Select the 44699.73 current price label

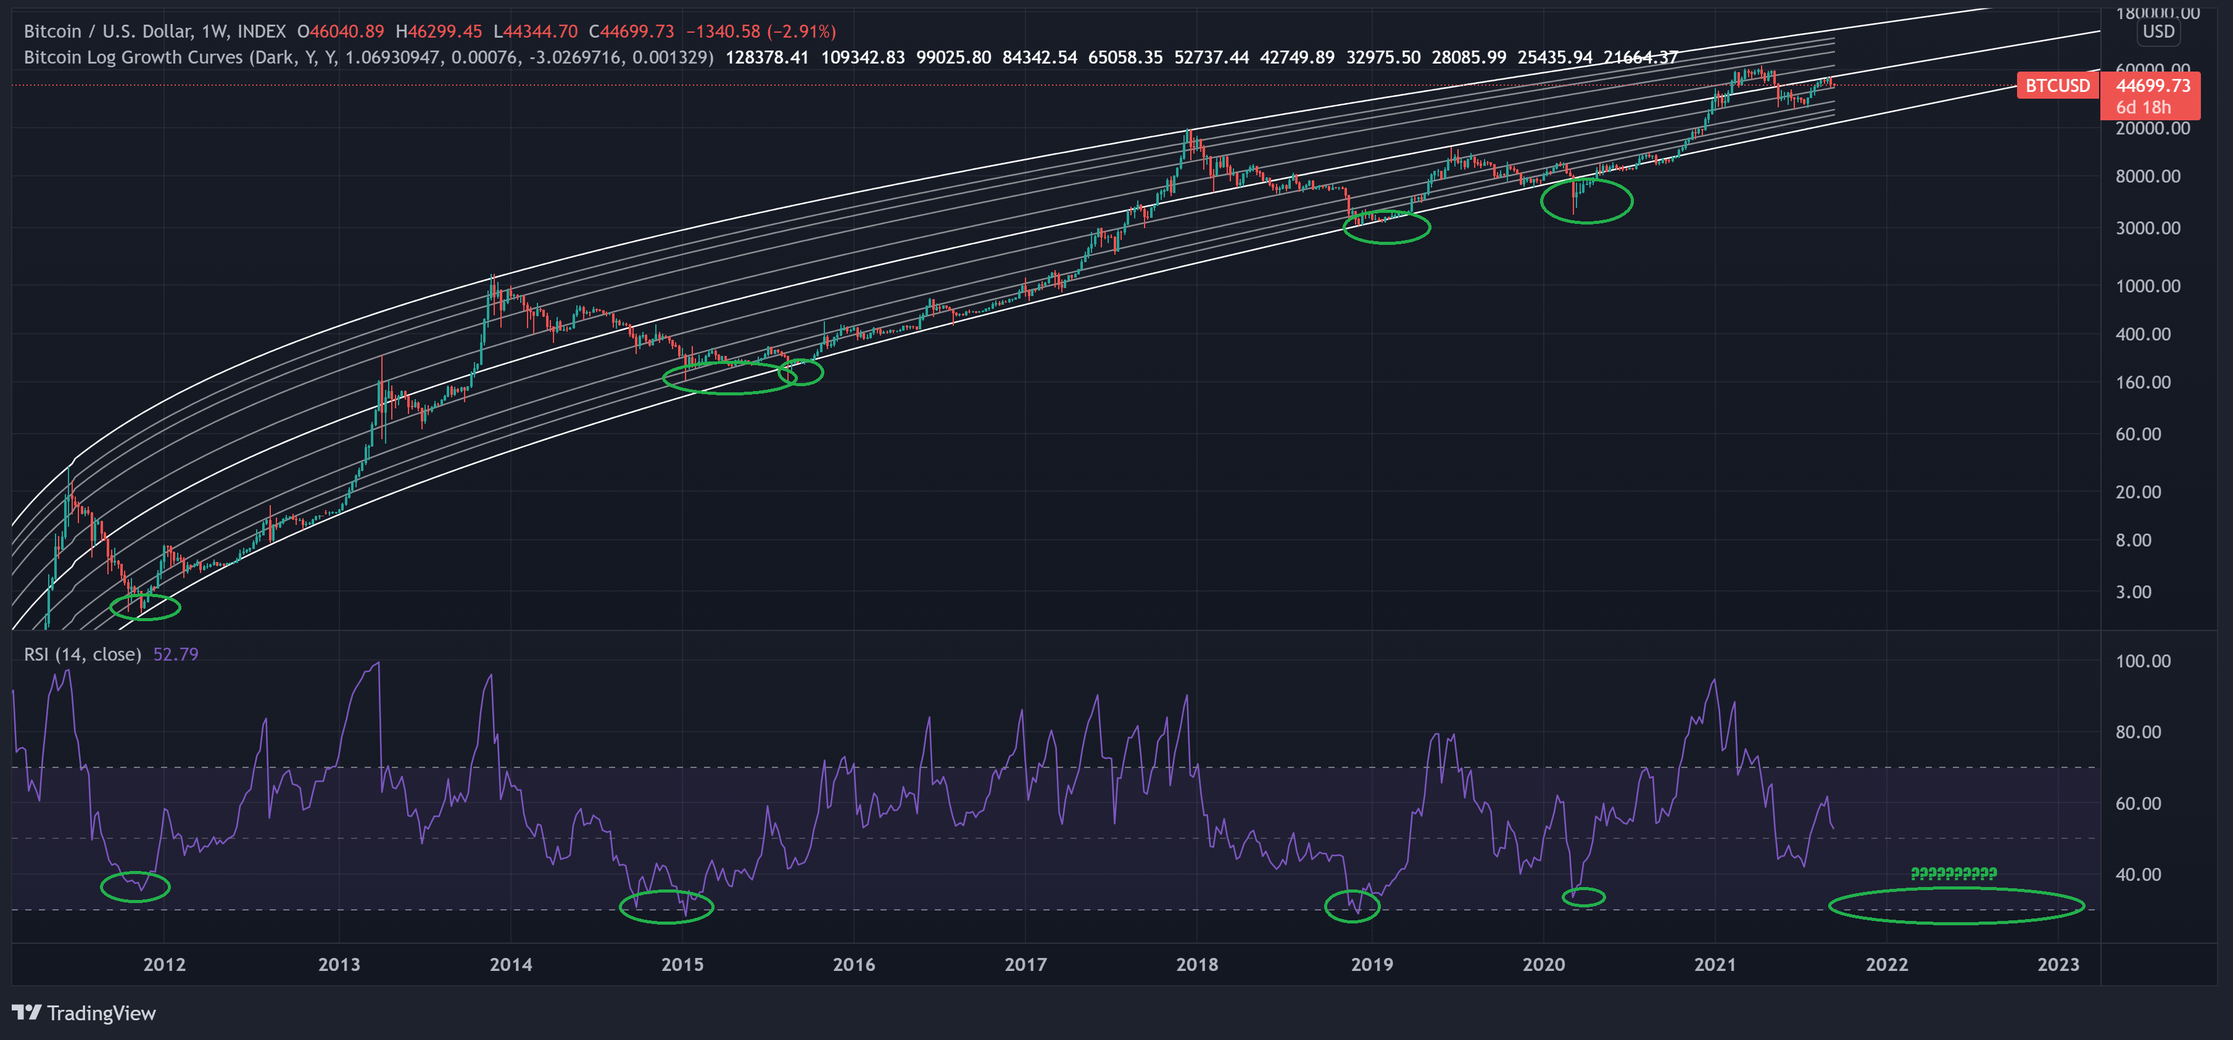click(x=2152, y=86)
